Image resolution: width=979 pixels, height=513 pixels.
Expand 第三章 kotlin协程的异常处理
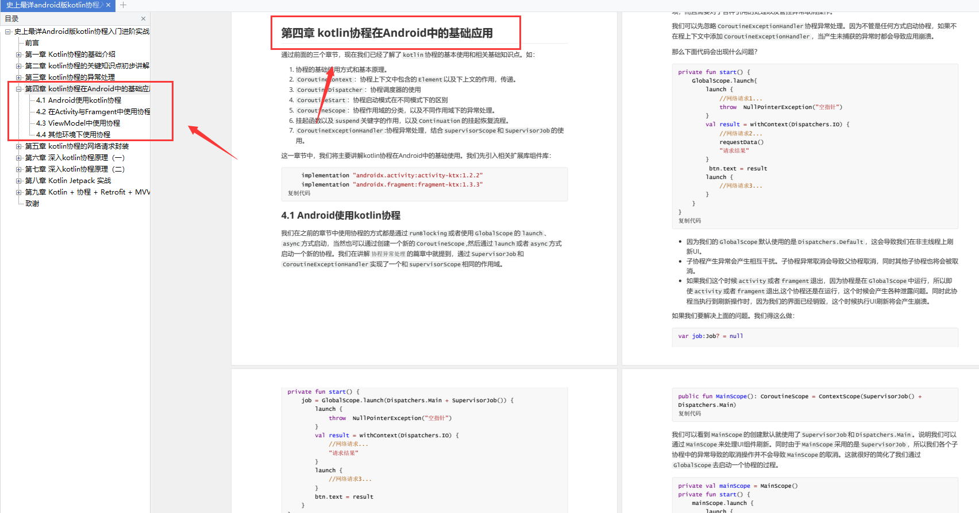(18, 77)
